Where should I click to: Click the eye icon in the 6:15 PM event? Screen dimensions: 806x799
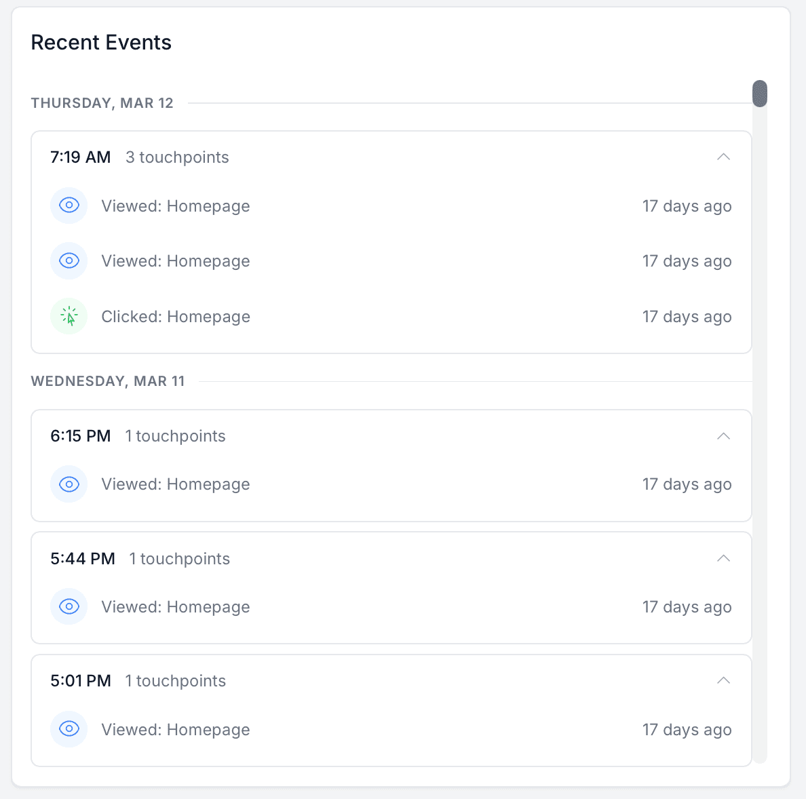click(69, 484)
